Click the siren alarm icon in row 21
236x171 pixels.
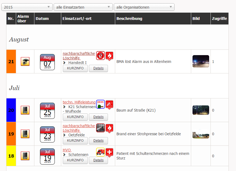[25, 62]
